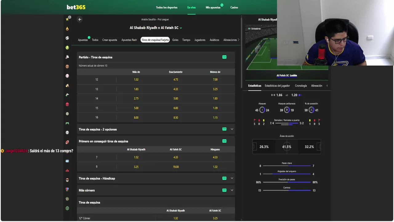Collapse the Partido - Tiros de esquina header

[156, 57]
